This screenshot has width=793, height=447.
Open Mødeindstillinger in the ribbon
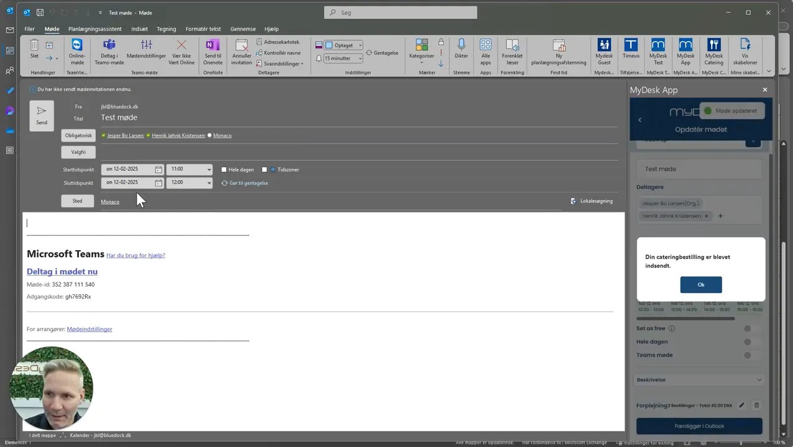tap(146, 49)
